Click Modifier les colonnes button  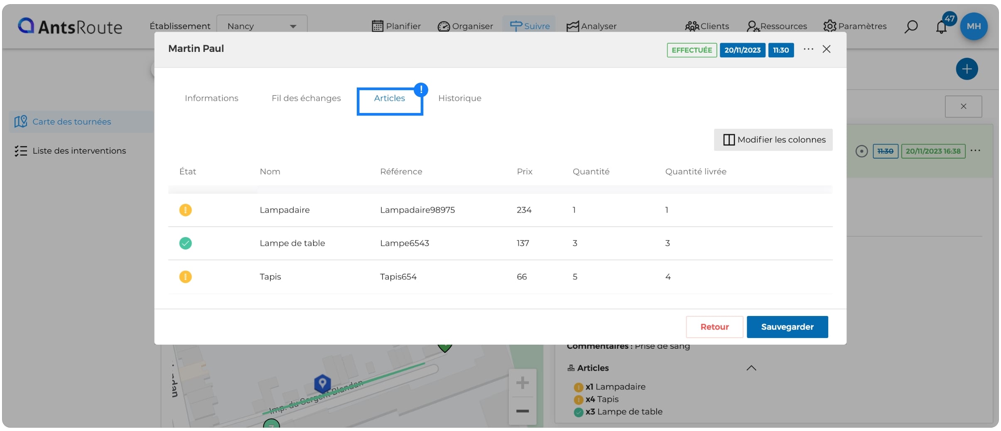[x=773, y=140]
